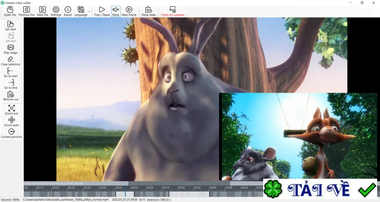The image size is (380, 202).
Task: Perform cut on selected range
Action: click(10, 96)
